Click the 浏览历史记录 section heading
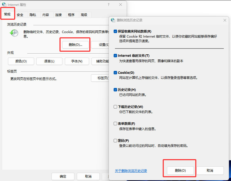231x181 pixels. (17, 25)
